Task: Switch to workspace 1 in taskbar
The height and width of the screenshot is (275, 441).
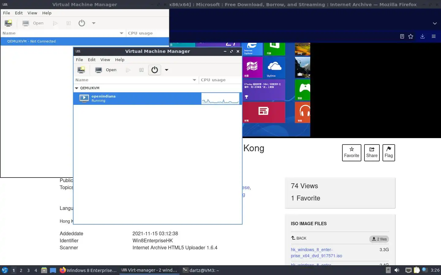Action: pos(13,270)
